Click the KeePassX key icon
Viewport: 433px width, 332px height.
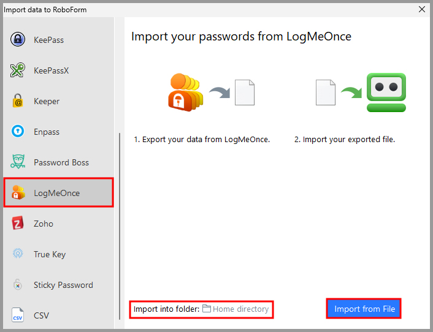tap(18, 70)
